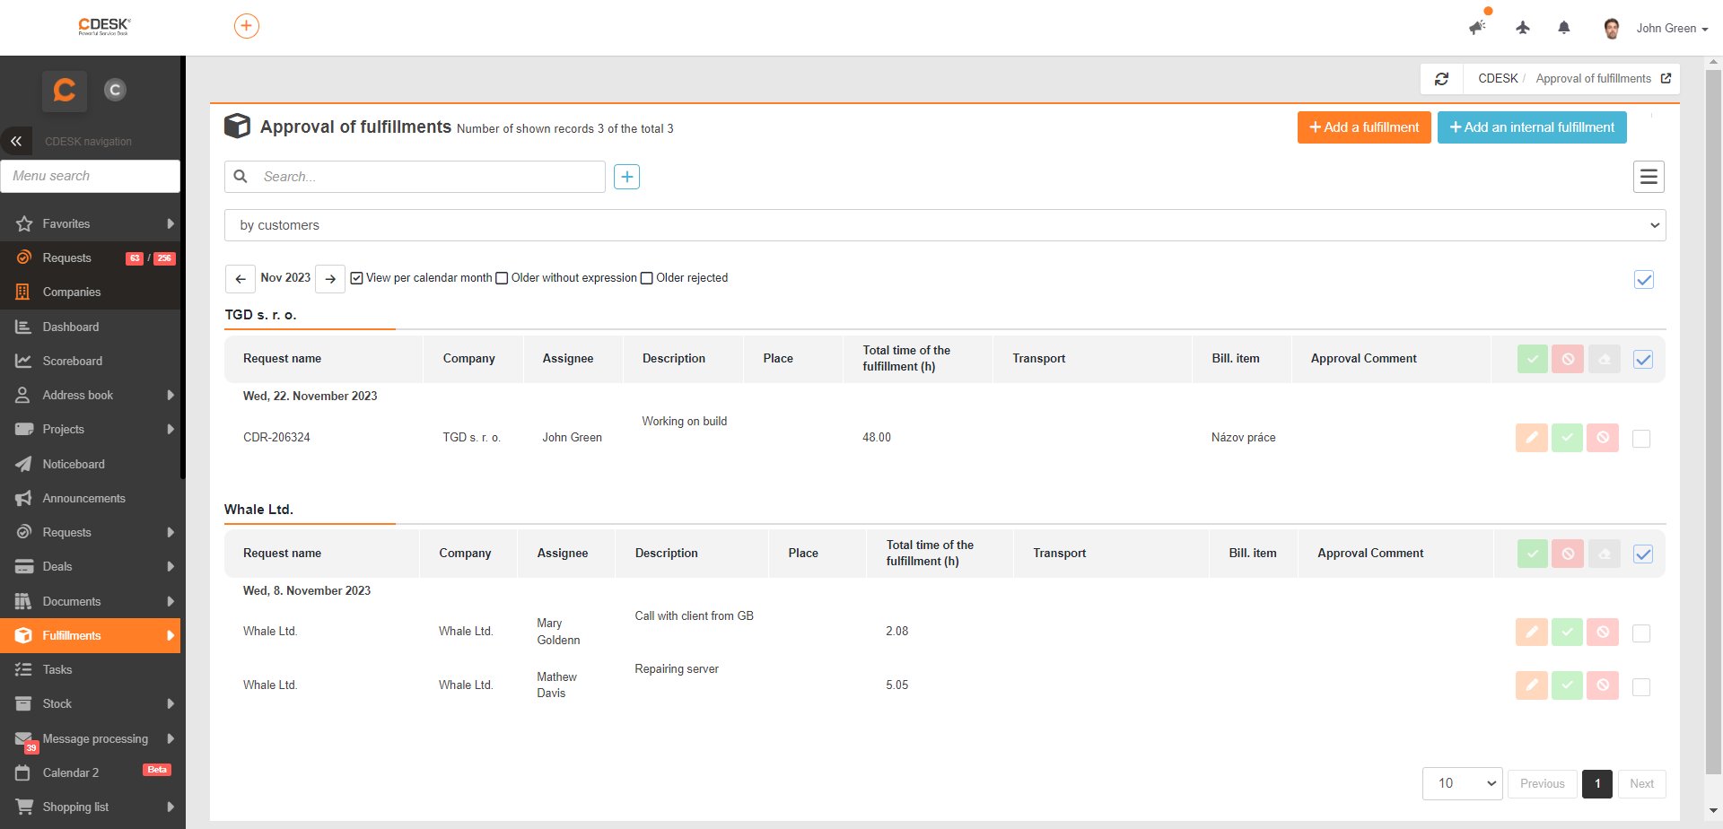Open the megaphone announcements icon in header
This screenshot has height=829, width=1723.
tap(1477, 28)
